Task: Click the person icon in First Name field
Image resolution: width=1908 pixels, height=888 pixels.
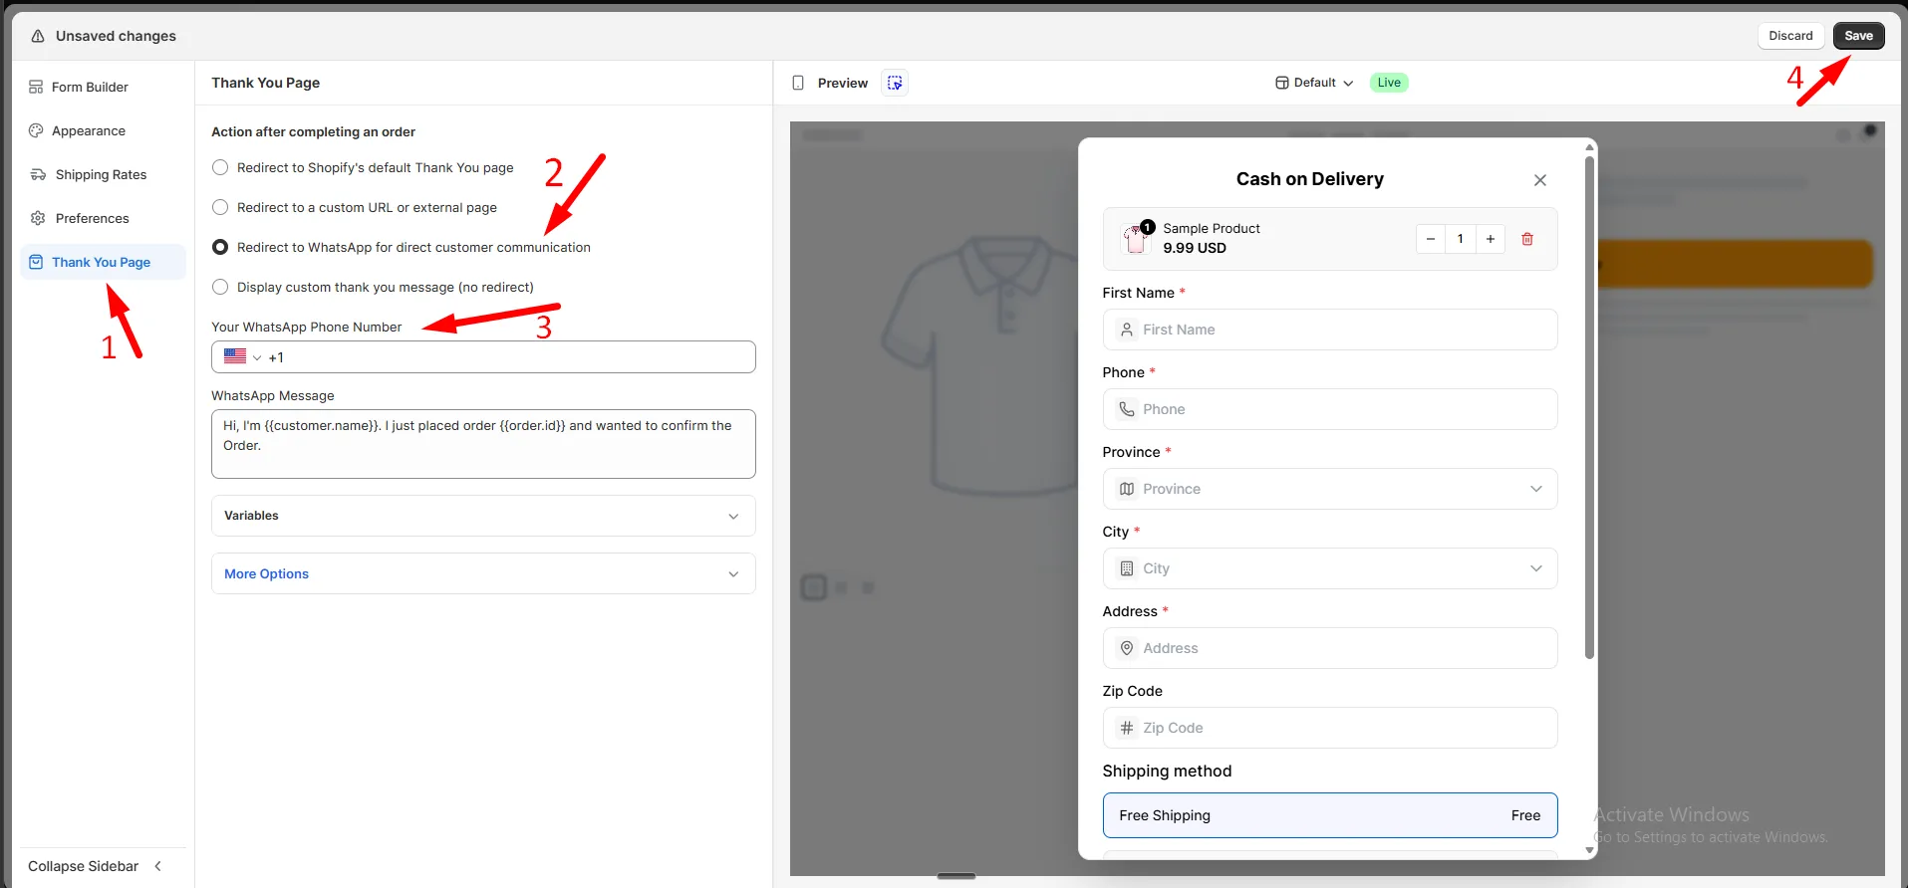Action: [1127, 330]
